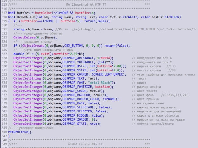Click line number 517 in the gutter

point(4,13)
